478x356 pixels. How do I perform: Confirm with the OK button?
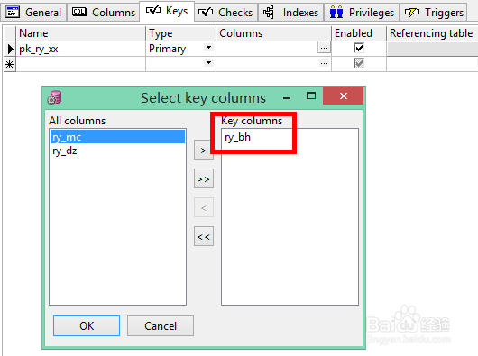(x=87, y=326)
